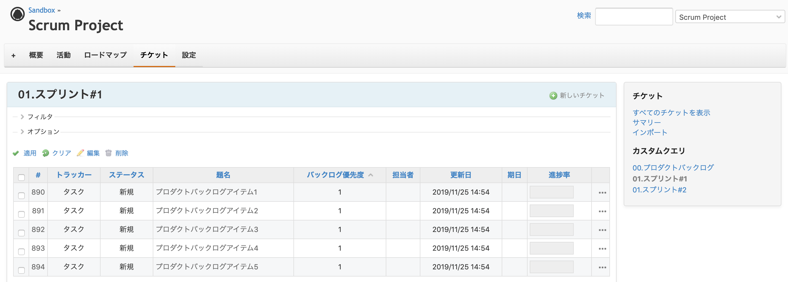Viewport: 788px width, 282px height.
Task: Check the checkbox for ticket 891
Action: click(21, 214)
